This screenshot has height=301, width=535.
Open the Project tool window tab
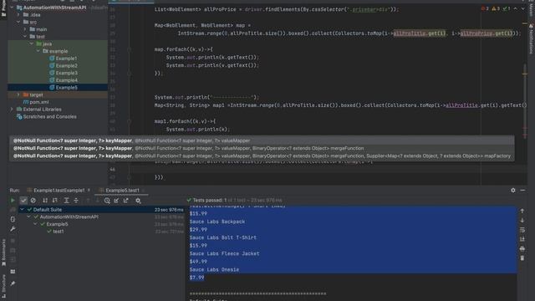(3, 8)
